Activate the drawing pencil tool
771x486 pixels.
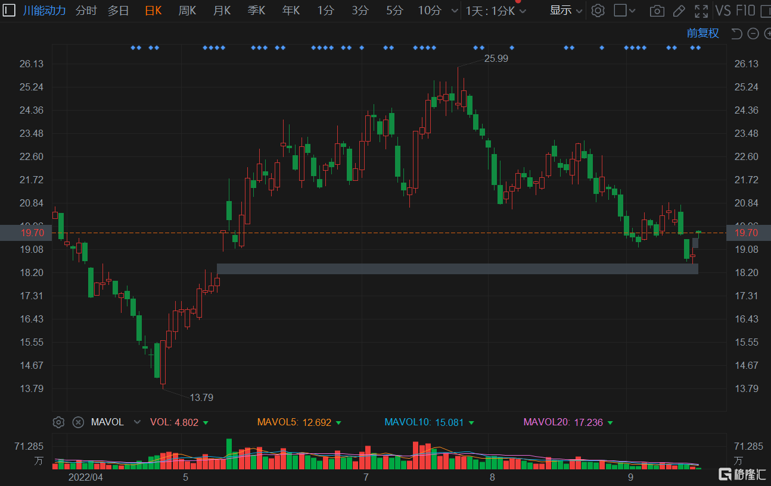point(679,11)
